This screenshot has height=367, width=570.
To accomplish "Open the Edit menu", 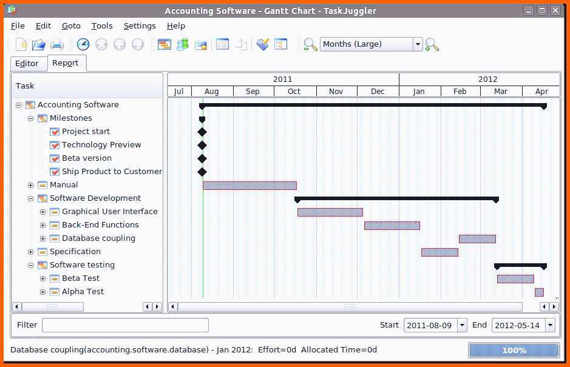I will [x=43, y=26].
